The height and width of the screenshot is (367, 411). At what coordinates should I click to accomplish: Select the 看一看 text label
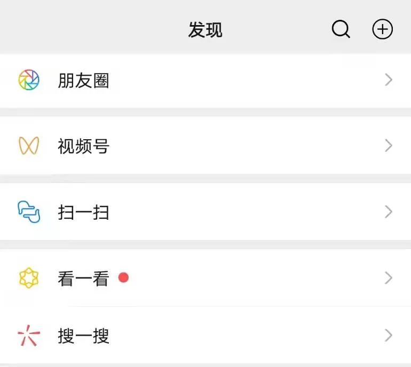pyautogui.click(x=84, y=278)
